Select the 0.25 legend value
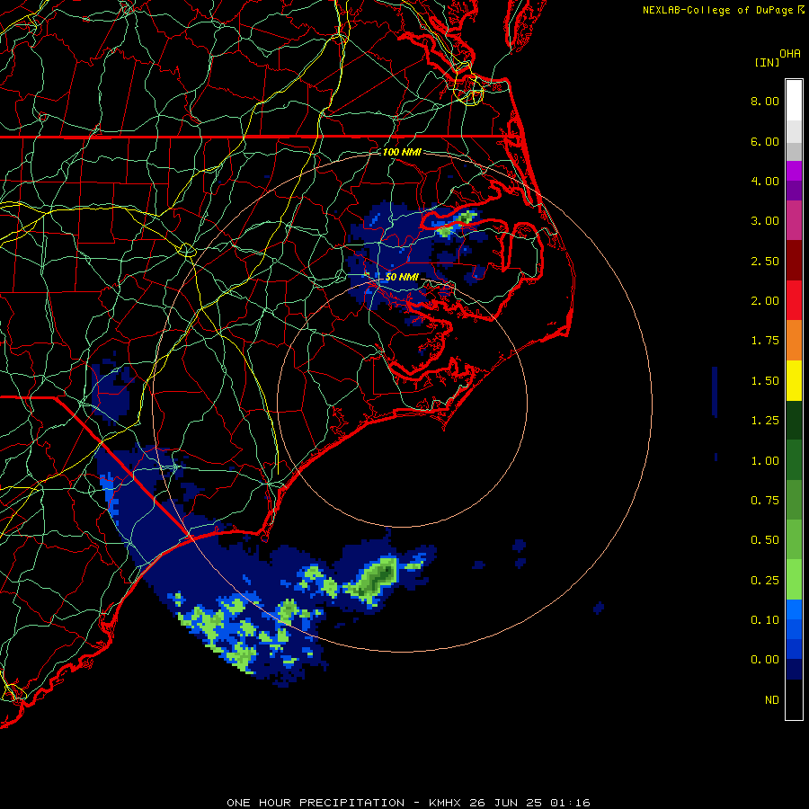 point(765,581)
